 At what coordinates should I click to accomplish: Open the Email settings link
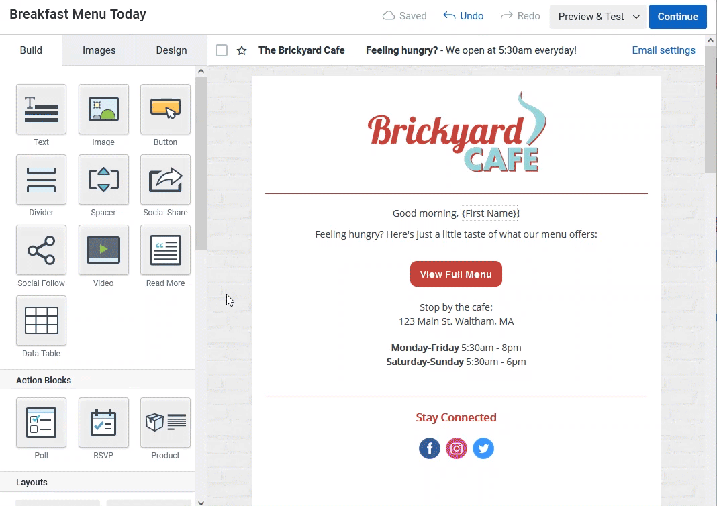(x=663, y=50)
